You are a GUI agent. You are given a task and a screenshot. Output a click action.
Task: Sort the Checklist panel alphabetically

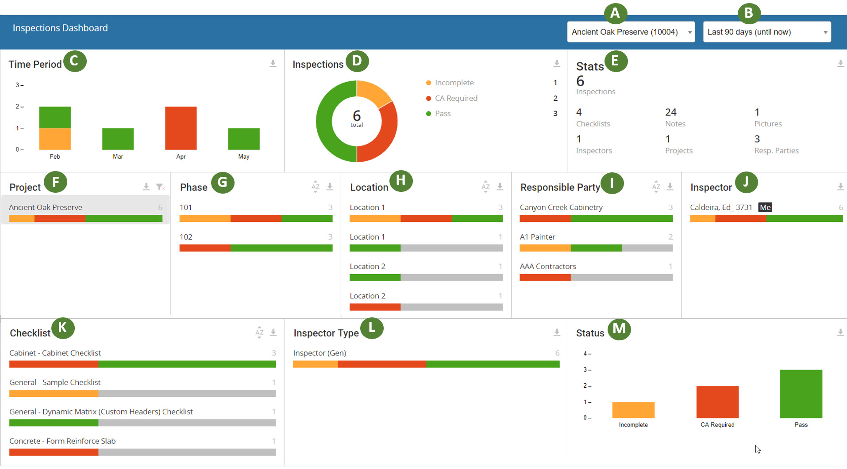coord(259,332)
